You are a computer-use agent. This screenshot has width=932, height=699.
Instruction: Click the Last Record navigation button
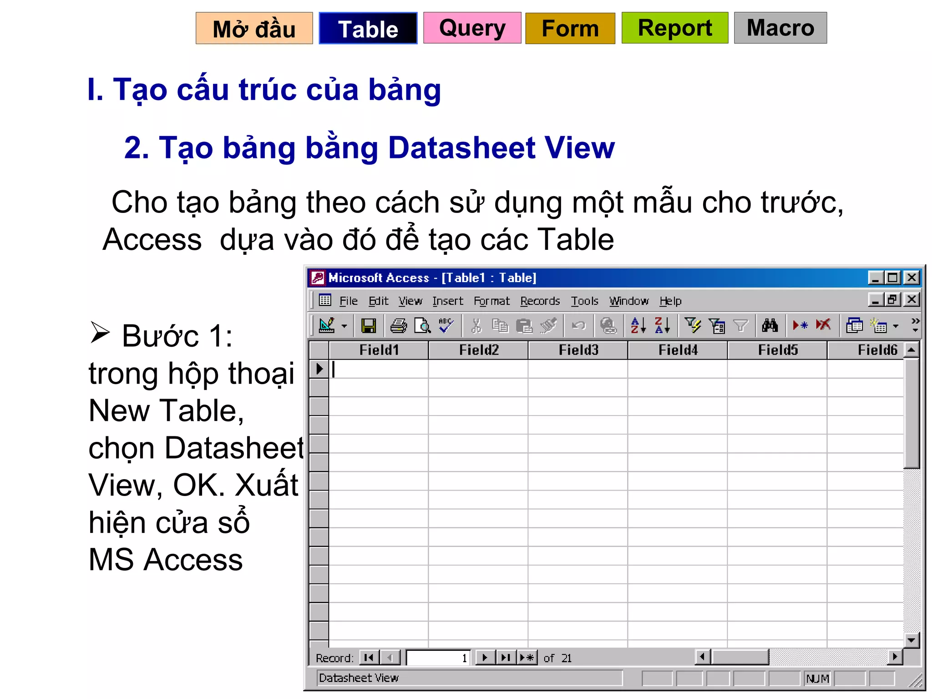506,658
